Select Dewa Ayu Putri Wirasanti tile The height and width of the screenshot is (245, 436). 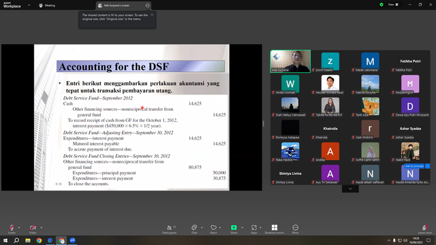(x=410, y=106)
